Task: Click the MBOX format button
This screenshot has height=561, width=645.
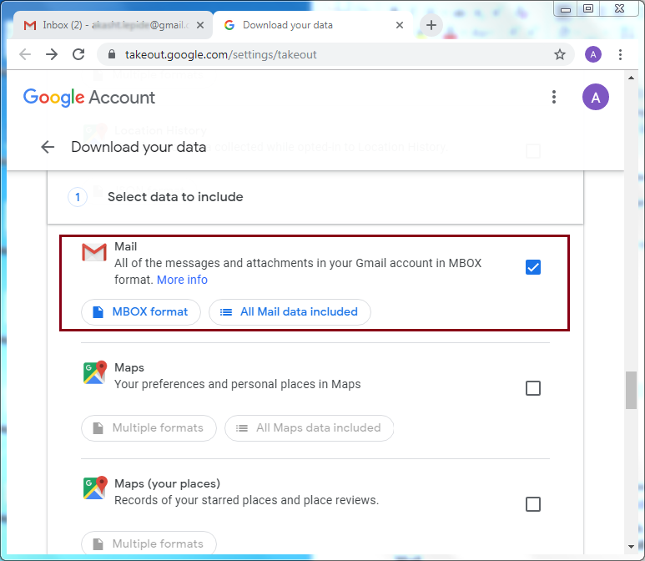Action: click(141, 312)
